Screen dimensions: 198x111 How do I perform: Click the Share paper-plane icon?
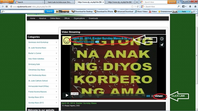[x=162, y=45]
